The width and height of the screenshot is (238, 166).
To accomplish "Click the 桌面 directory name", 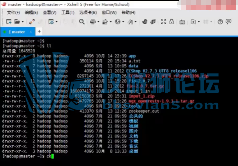I will click(x=134, y=151).
